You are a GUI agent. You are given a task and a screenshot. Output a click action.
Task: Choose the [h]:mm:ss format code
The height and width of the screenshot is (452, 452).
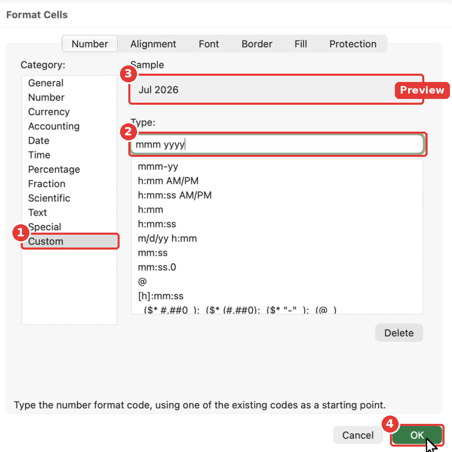(277, 296)
